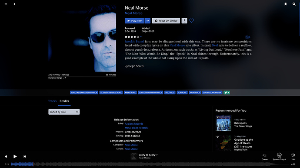Edit the star rating of the album
The height and width of the screenshot is (168, 300).
pos(132,37)
